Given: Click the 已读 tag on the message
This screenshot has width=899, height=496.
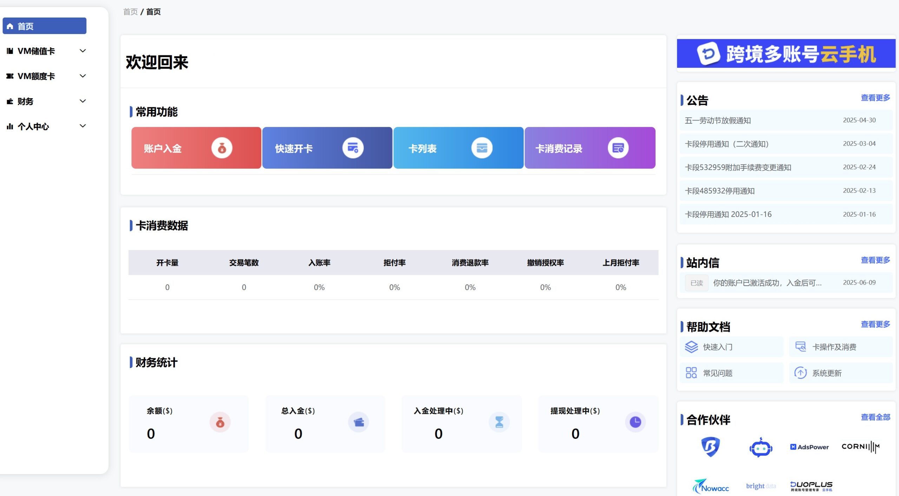Looking at the screenshot, I should point(696,283).
